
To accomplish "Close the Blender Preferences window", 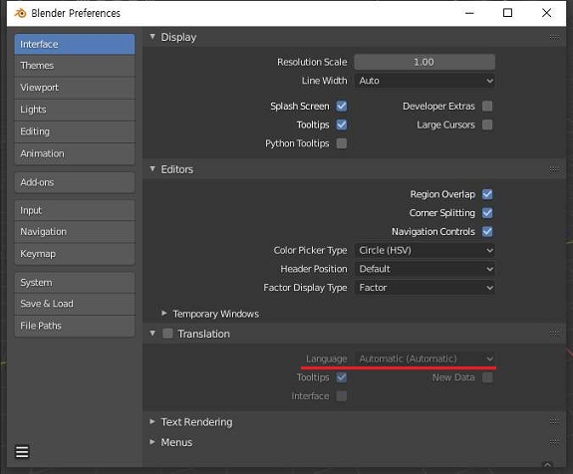I will [x=546, y=13].
